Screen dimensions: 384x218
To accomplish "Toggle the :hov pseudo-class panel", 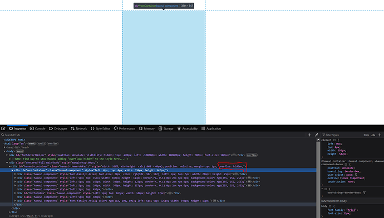I will [366, 135].
